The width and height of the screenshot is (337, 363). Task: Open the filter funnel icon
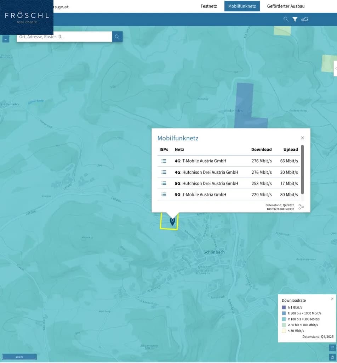295,19
